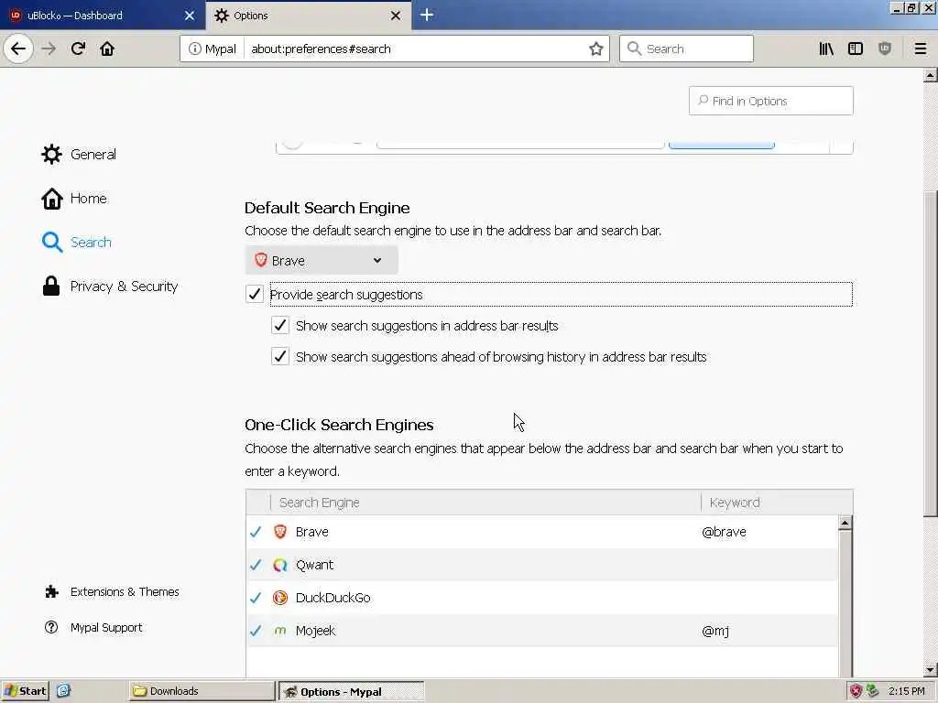Click the 2:15 PM system clock

click(x=906, y=691)
